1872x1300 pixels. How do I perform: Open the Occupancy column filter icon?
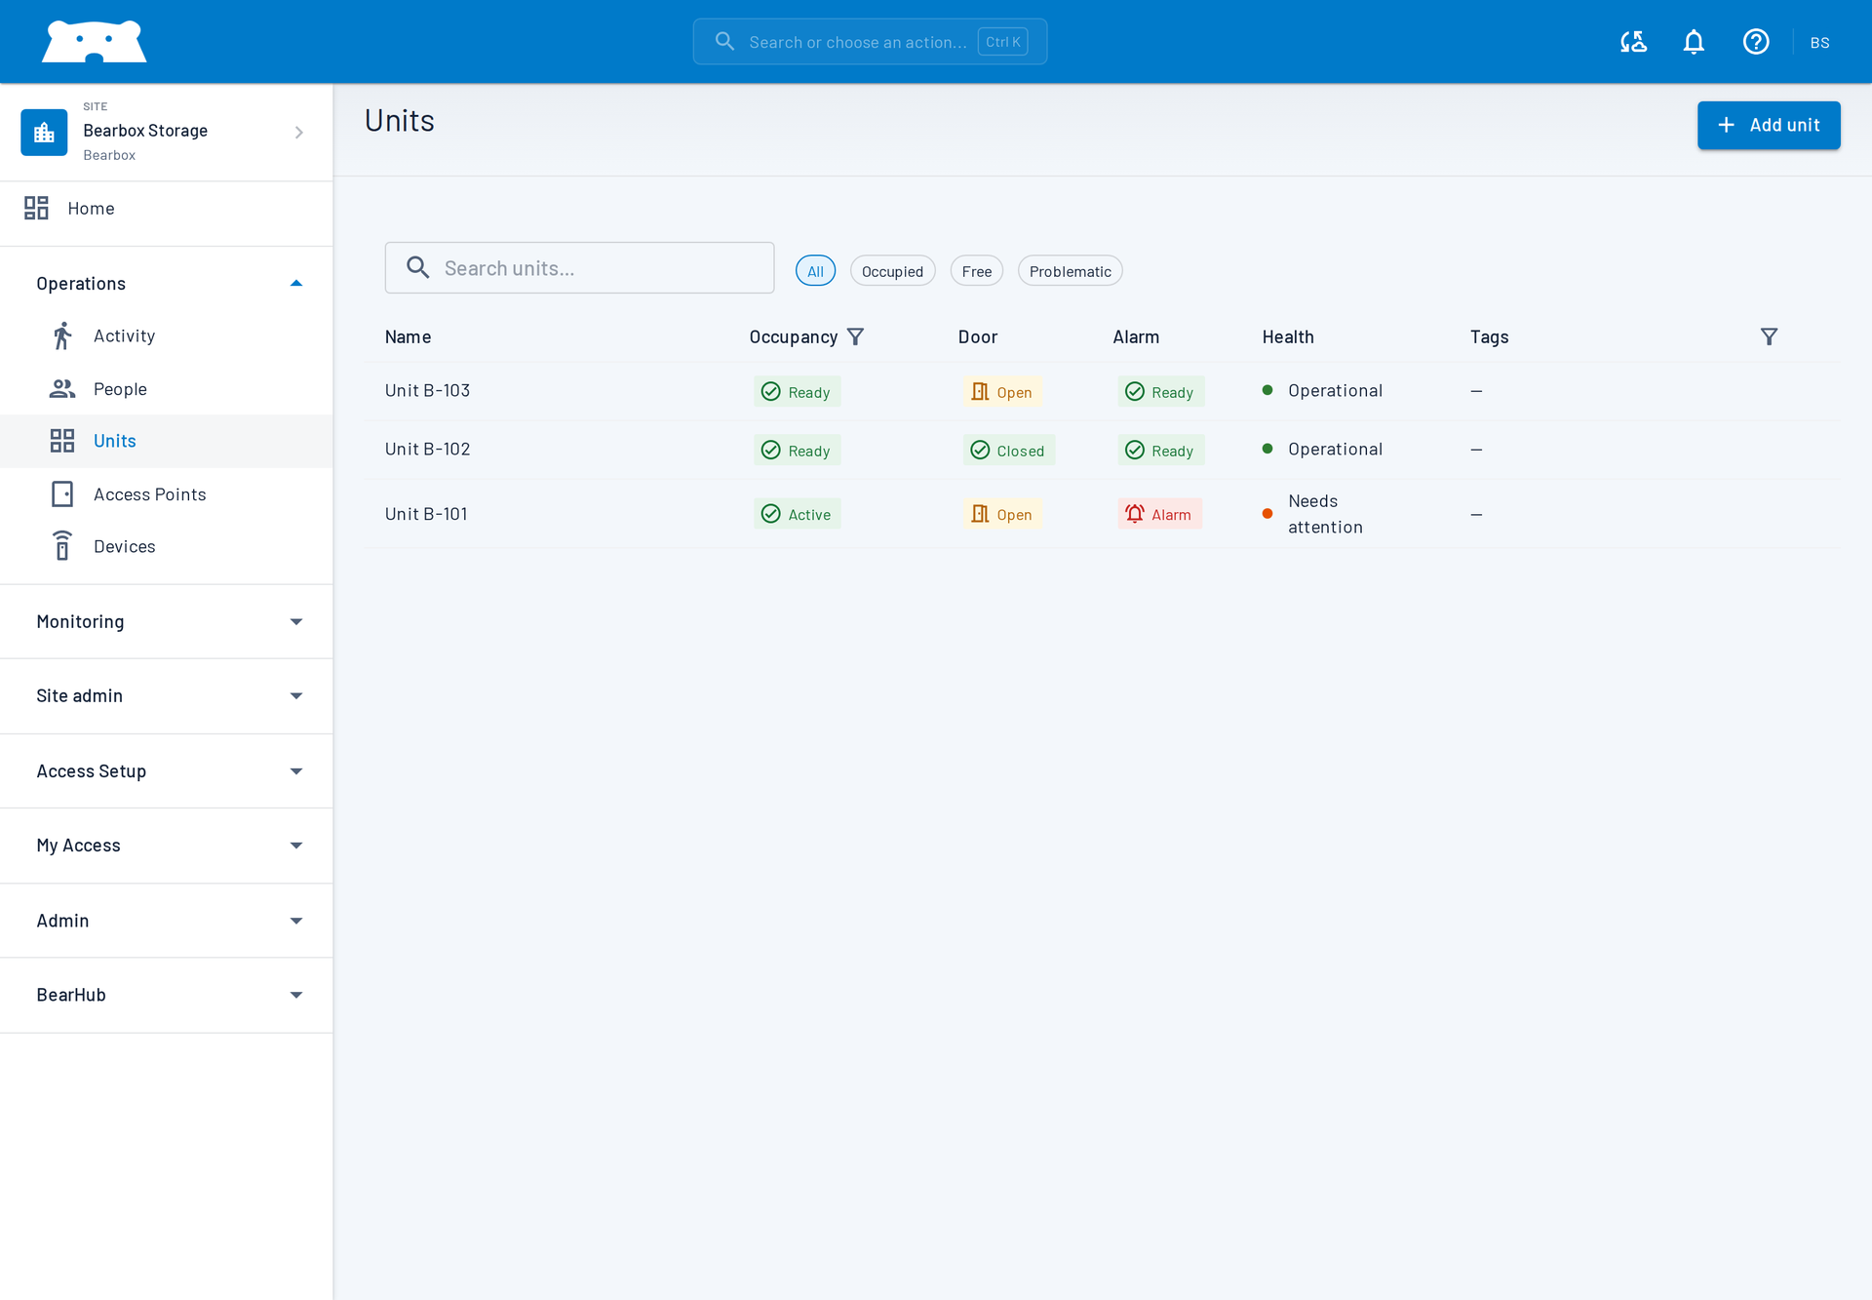(855, 336)
